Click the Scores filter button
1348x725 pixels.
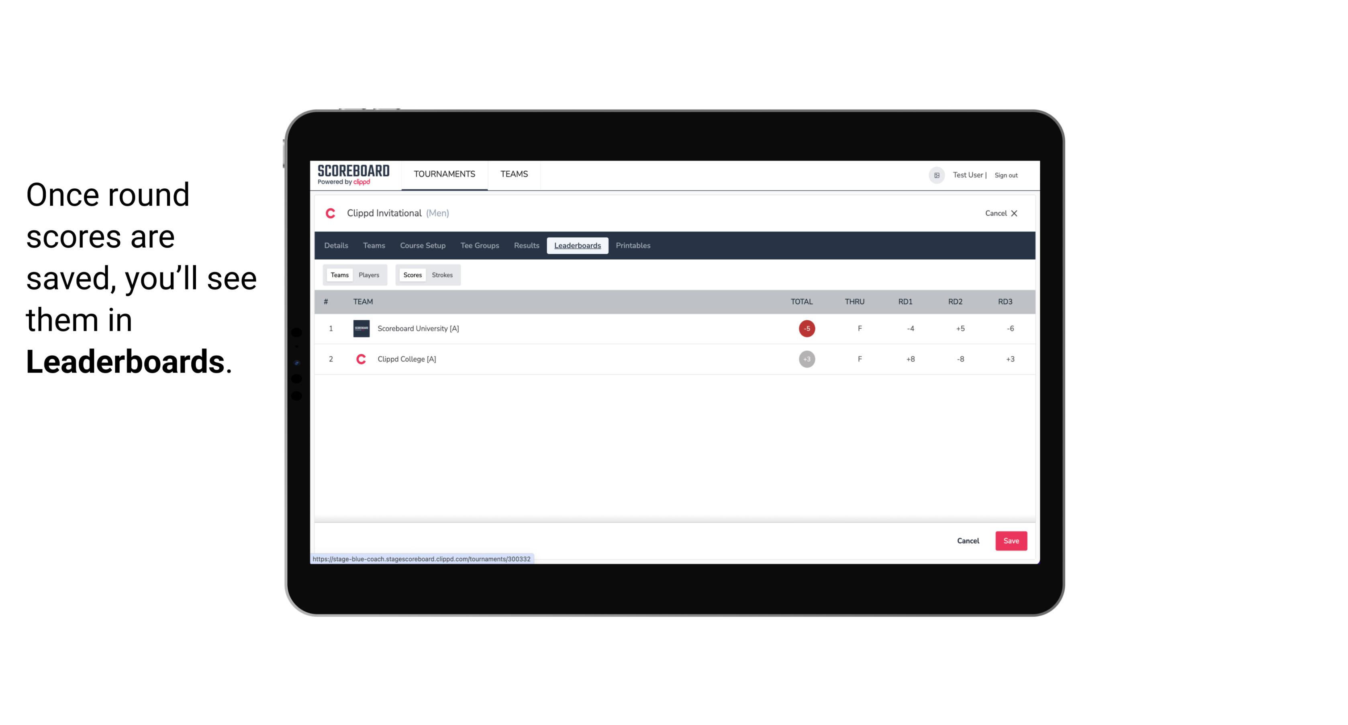tap(412, 275)
